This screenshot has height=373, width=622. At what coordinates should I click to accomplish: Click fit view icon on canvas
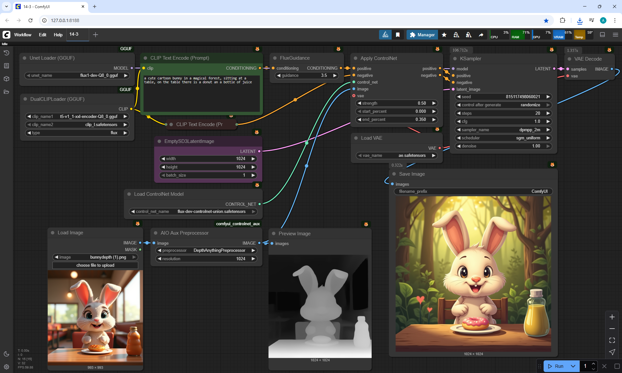click(612, 340)
